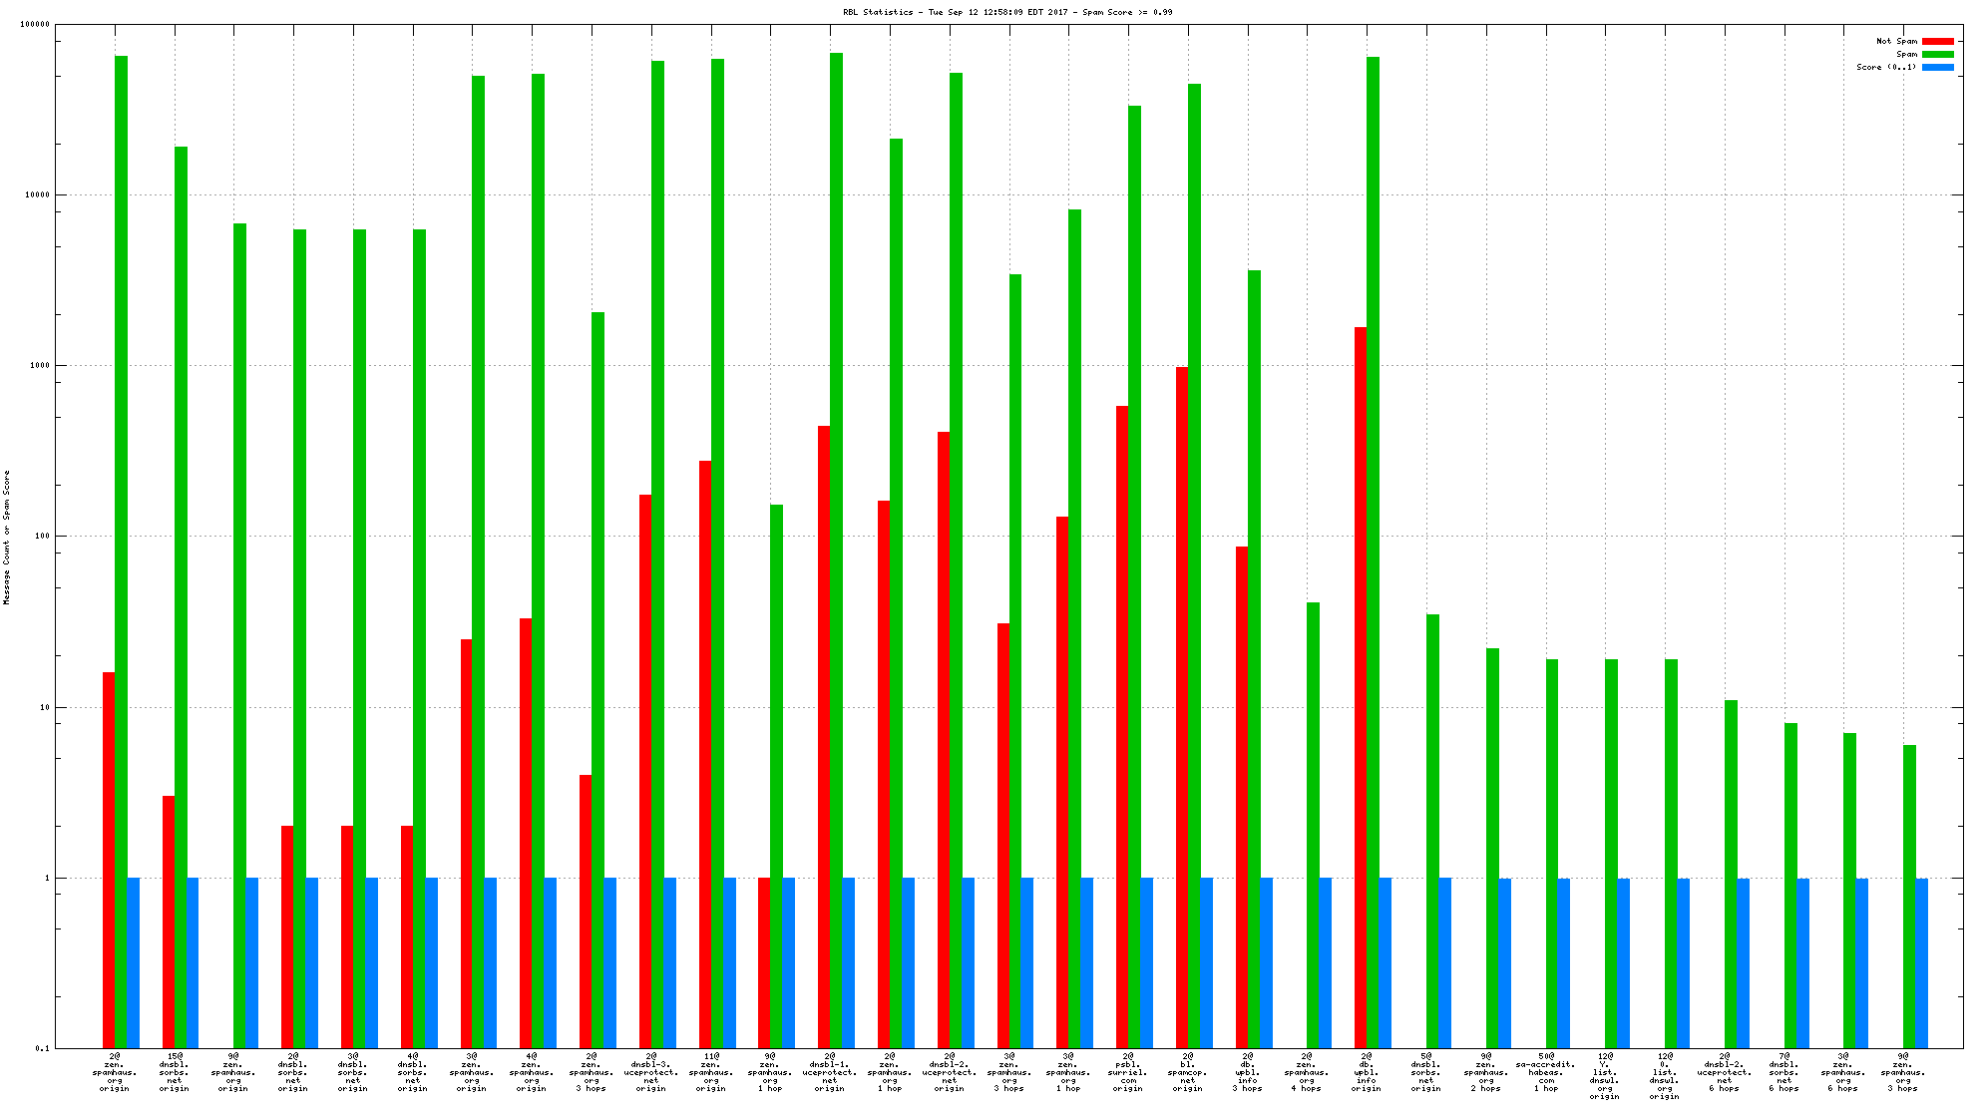This screenshot has height=1113, width=1979.
Task: Click the blue Score legend swatch
Action: pyautogui.click(x=1938, y=67)
